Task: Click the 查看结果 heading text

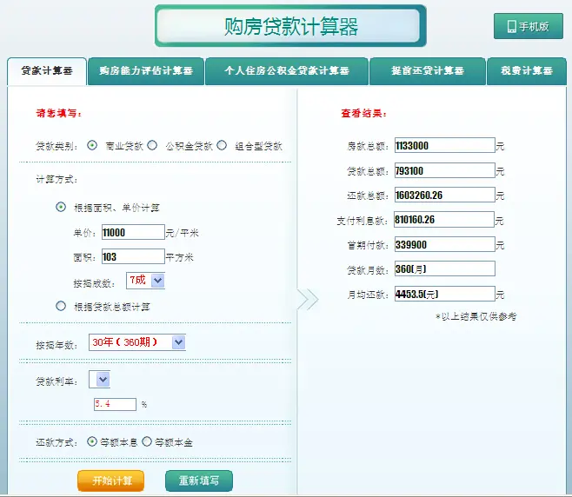Action: (x=363, y=113)
